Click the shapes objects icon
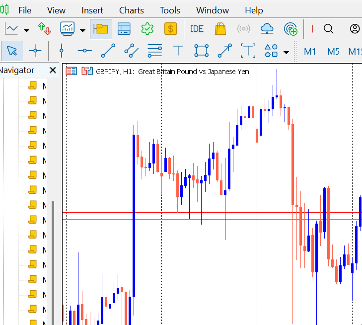Screen dimensions: 362x325 (x=271, y=51)
